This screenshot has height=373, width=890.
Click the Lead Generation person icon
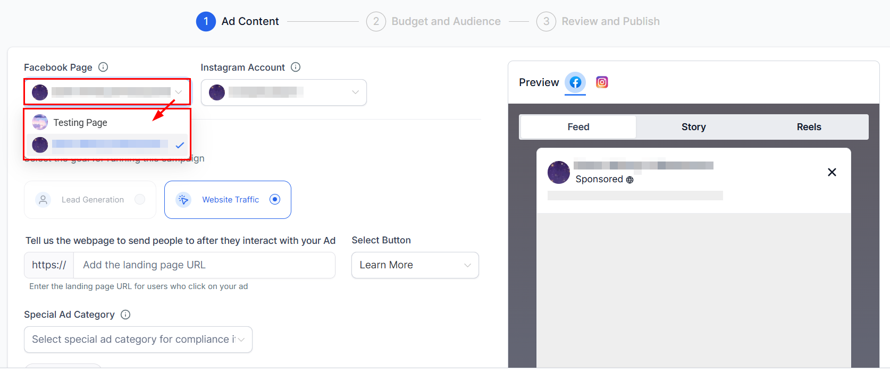pos(43,200)
